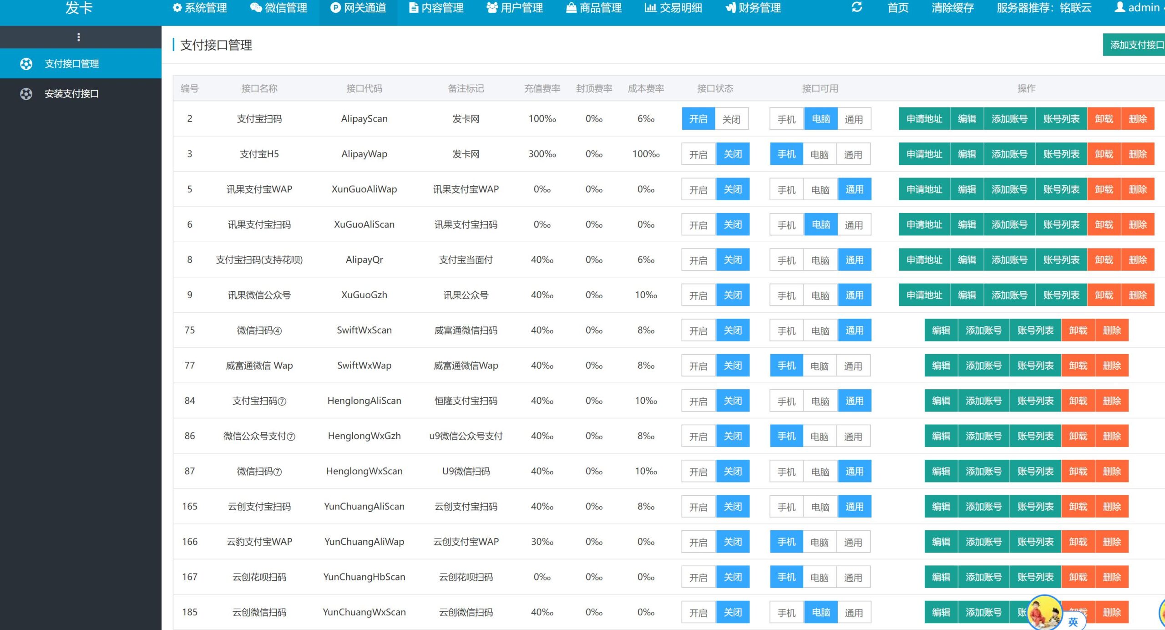Screen dimensions: 1165x630
Task: Click the chart icon beside 交易明细
Action: point(651,8)
